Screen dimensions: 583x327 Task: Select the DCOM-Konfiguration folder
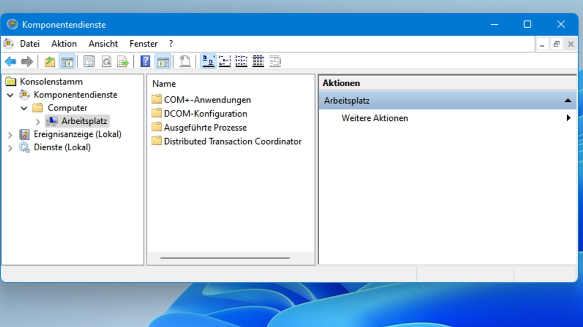205,113
